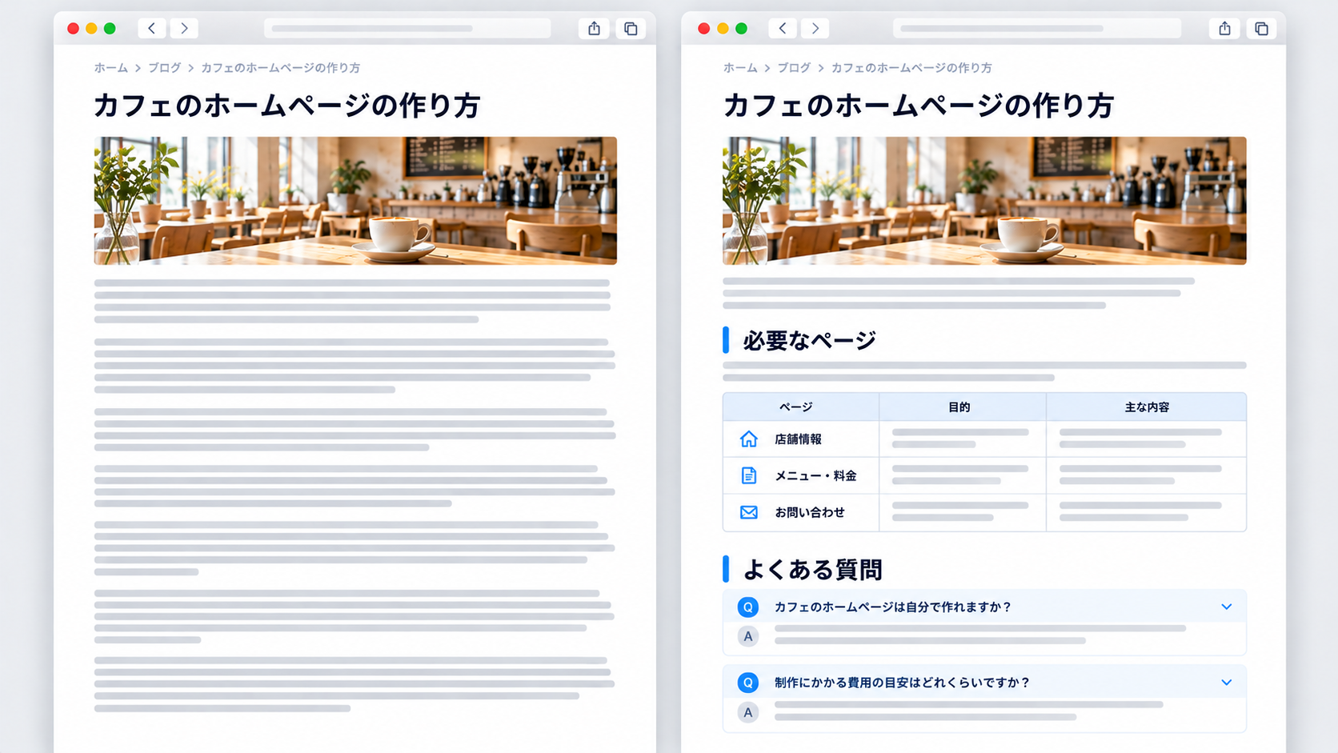The height and width of the screenshot is (753, 1338).
Task: Click the document icon in the メニュー・料金 row
Action: [749, 475]
